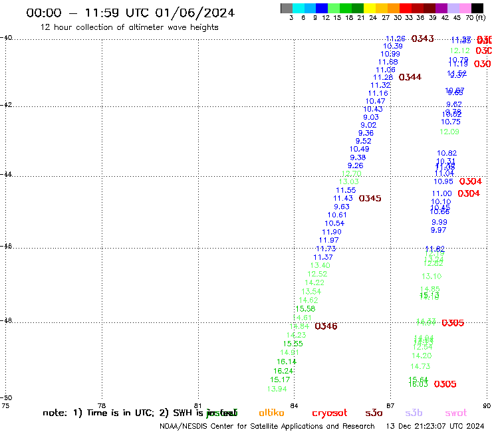Click the wave height value 9.03

[x=371, y=118]
